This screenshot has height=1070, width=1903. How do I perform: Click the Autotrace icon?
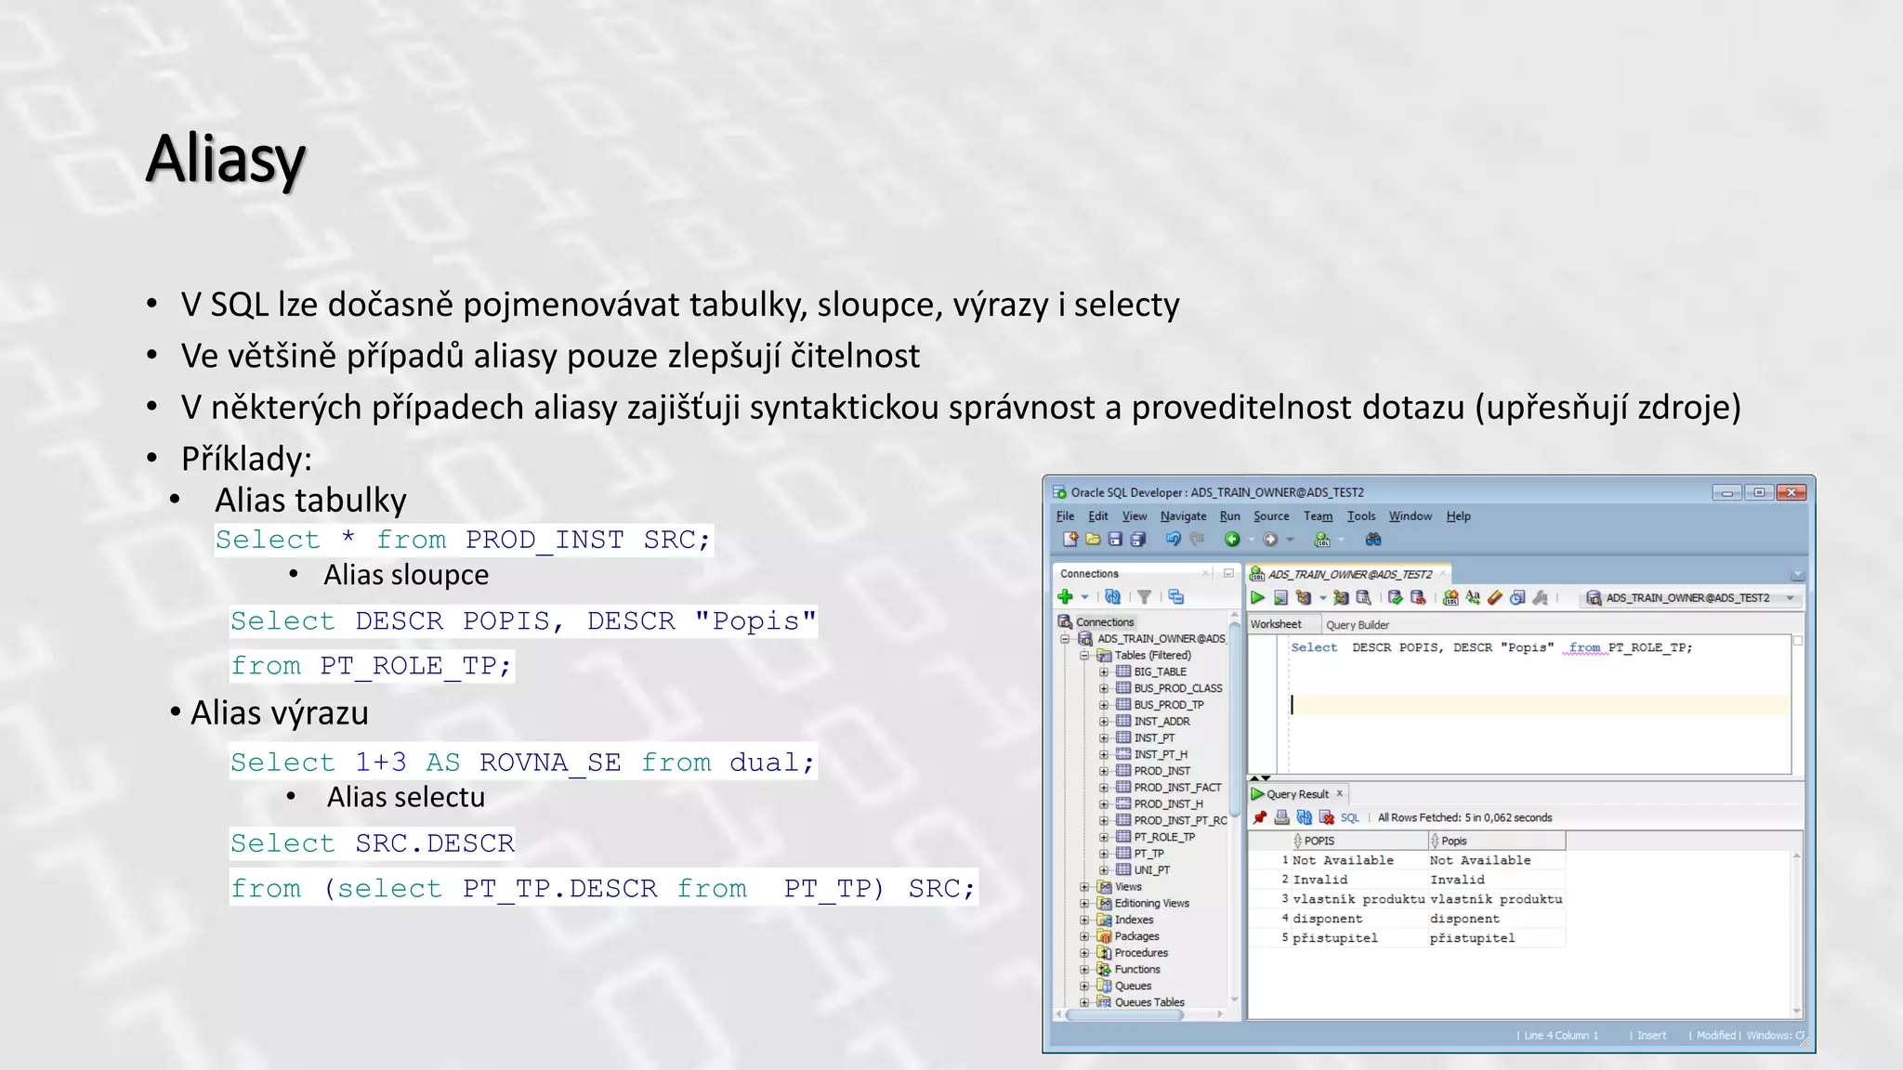coord(1341,598)
